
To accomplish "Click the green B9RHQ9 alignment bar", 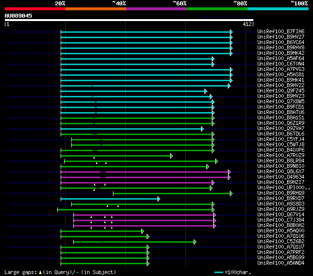I will (x=172, y=193).
